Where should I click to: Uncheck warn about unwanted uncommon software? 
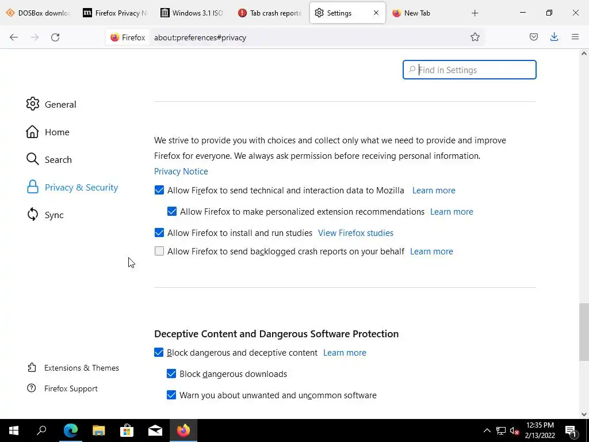click(x=171, y=395)
